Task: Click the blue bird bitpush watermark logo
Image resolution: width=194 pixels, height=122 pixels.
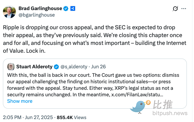Action: (x=138, y=107)
